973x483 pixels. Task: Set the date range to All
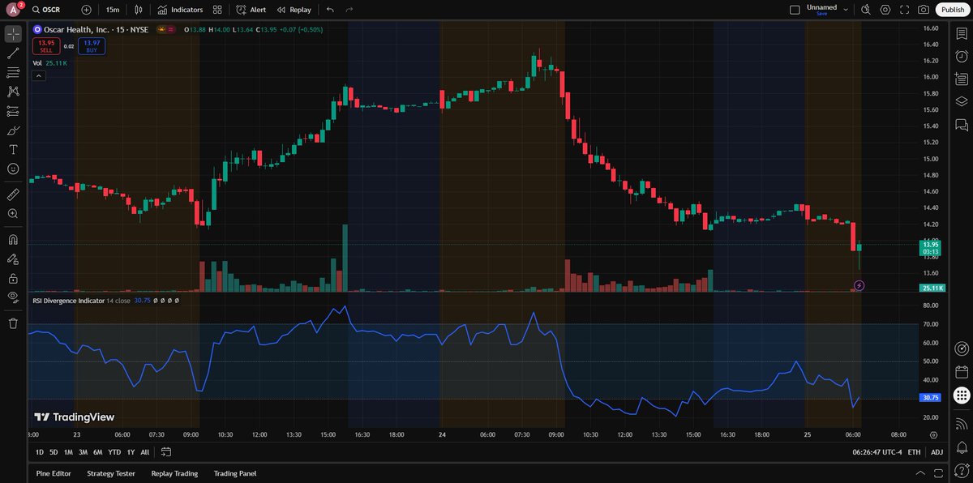(x=145, y=452)
